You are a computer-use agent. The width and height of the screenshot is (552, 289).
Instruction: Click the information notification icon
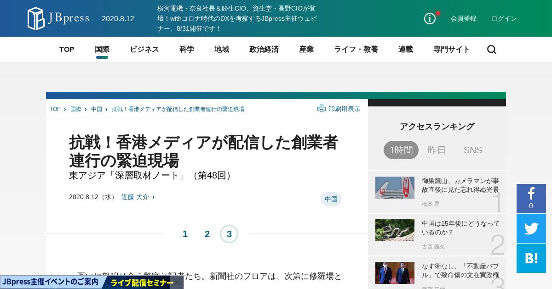430,18
